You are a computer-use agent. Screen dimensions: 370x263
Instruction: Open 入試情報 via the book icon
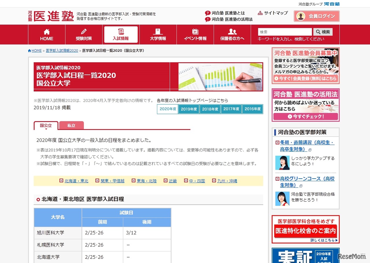coord(121,31)
